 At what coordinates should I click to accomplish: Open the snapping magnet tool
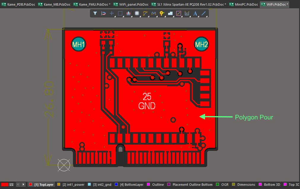click(103, 13)
